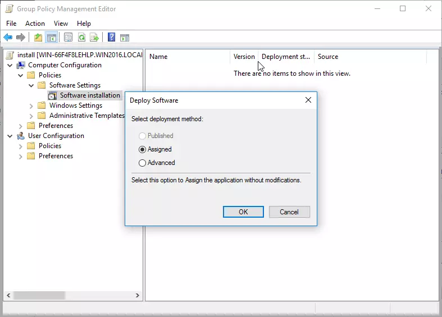Cancel the Deploy Software dialog
This screenshot has width=442, height=317.
tap(289, 212)
